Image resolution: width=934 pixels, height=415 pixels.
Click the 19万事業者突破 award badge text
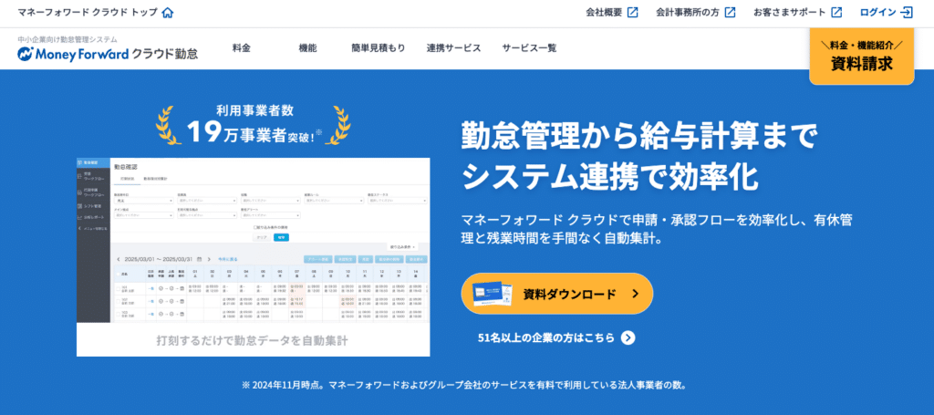click(x=254, y=133)
